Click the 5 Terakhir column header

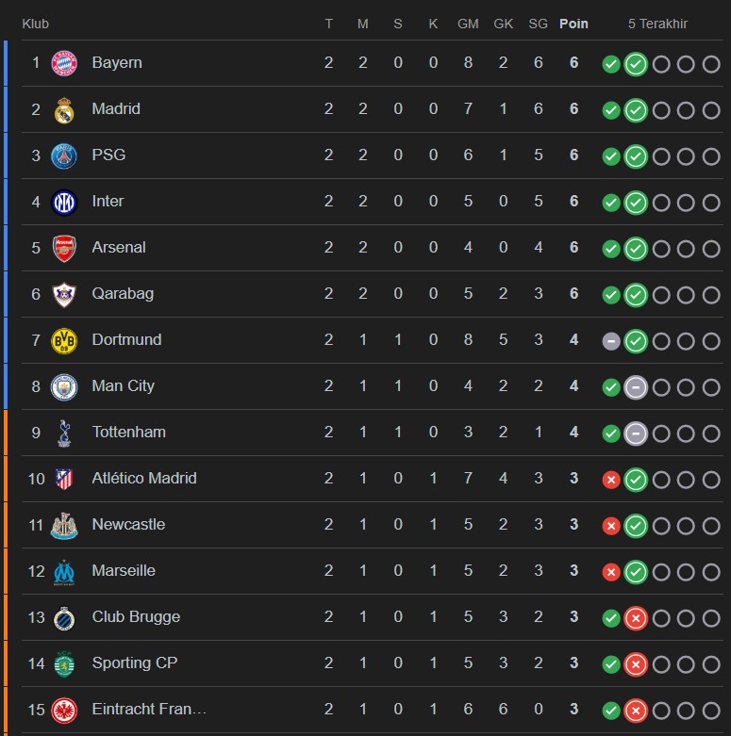(x=658, y=24)
